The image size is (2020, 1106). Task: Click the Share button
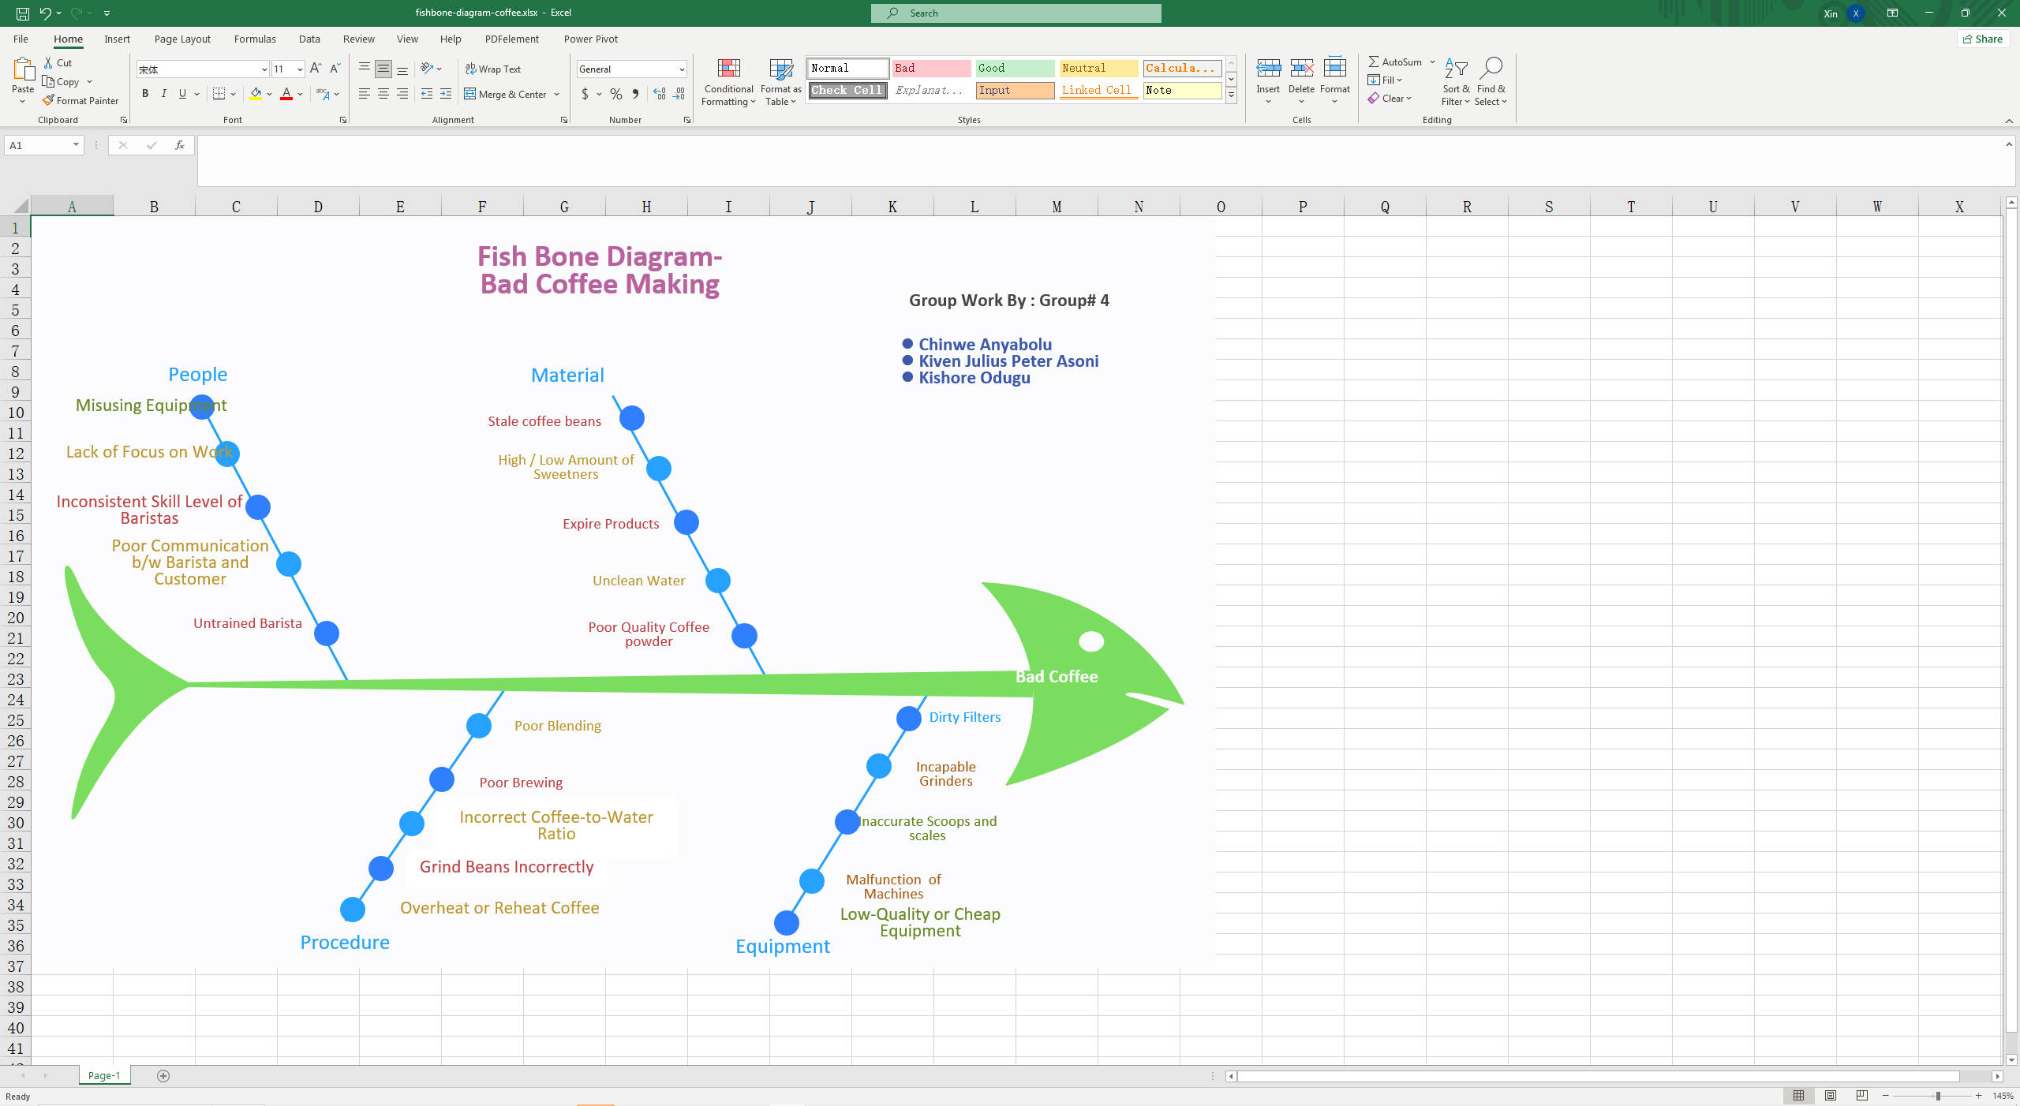[1983, 39]
